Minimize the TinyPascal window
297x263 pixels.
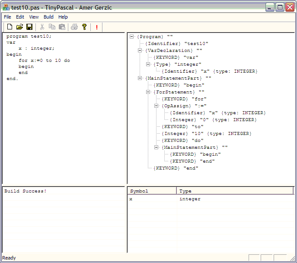(x=270, y=8)
